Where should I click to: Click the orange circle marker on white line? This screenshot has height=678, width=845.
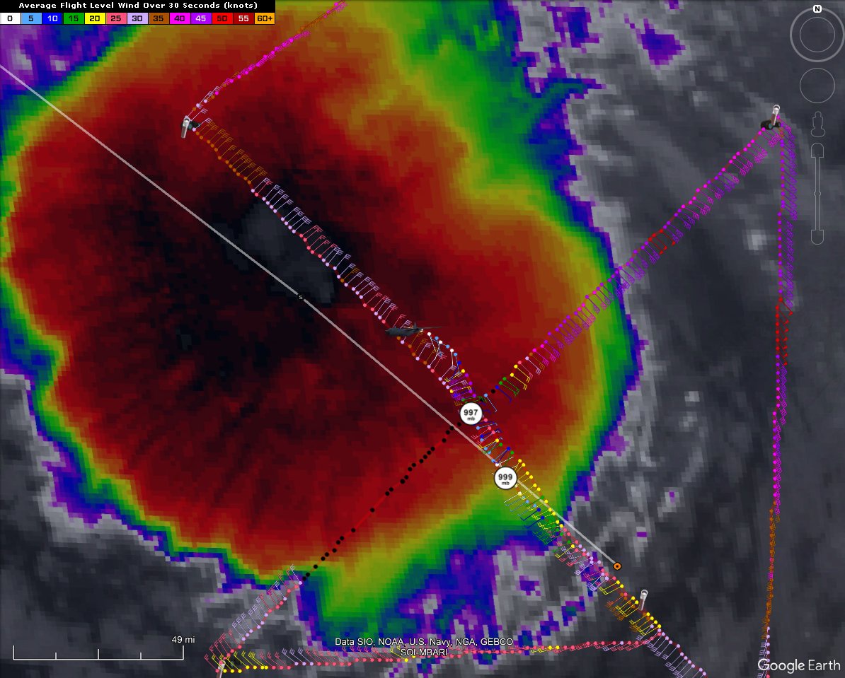point(617,566)
